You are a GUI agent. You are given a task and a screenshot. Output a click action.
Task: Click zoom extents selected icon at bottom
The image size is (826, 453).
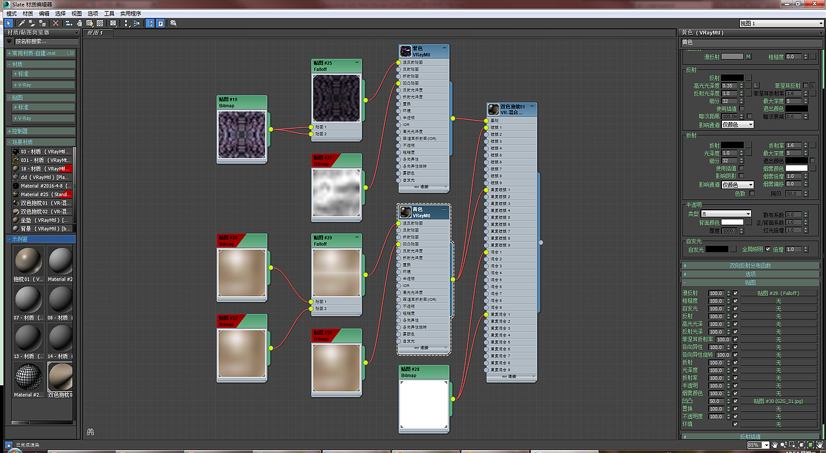click(801, 445)
